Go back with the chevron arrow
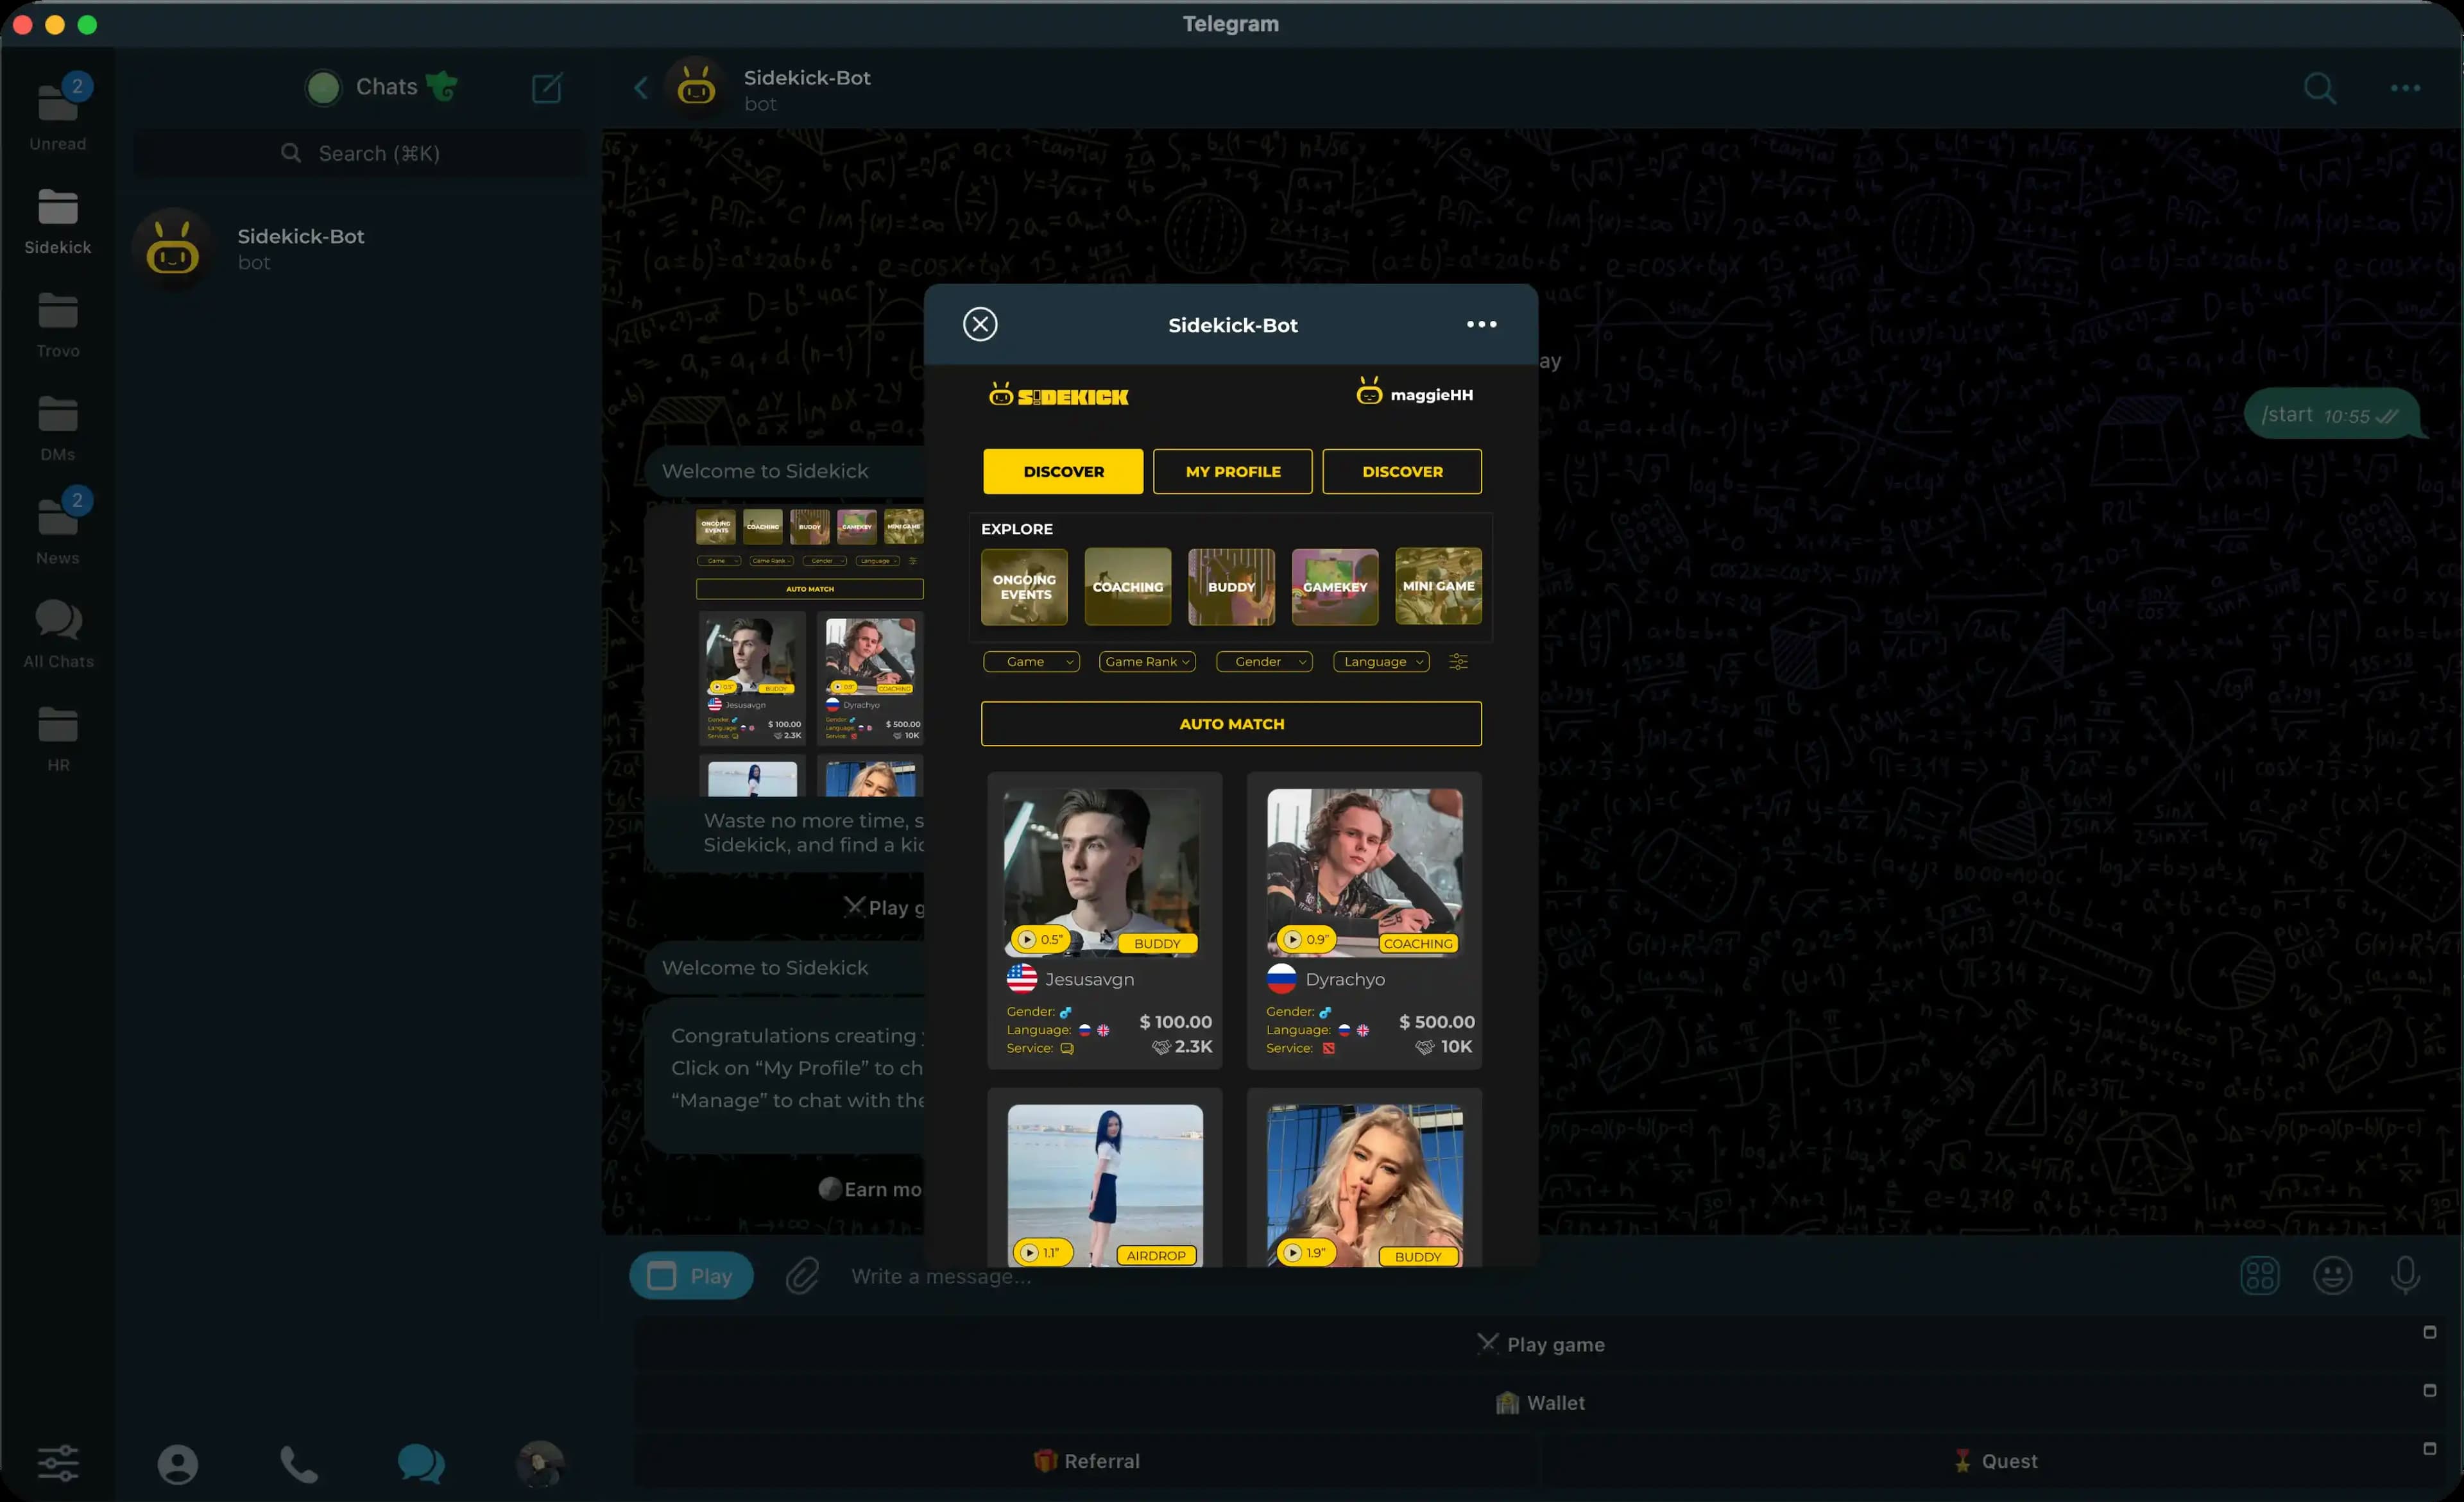 coord(641,88)
